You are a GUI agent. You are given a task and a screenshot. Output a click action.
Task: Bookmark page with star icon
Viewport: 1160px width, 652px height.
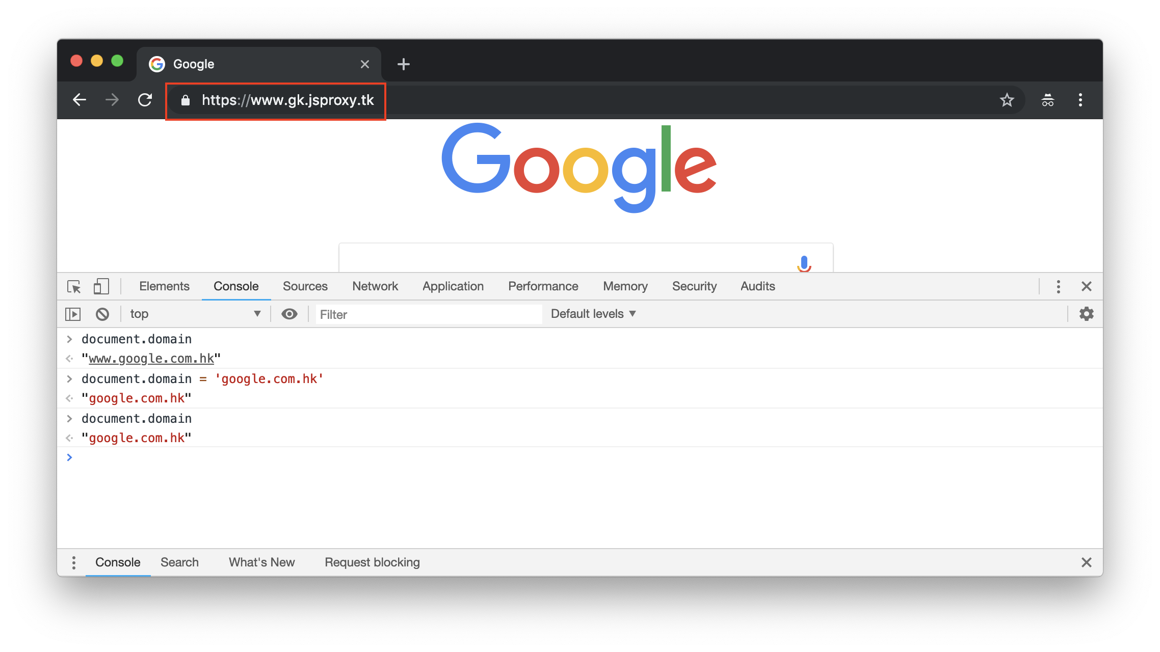(1007, 100)
